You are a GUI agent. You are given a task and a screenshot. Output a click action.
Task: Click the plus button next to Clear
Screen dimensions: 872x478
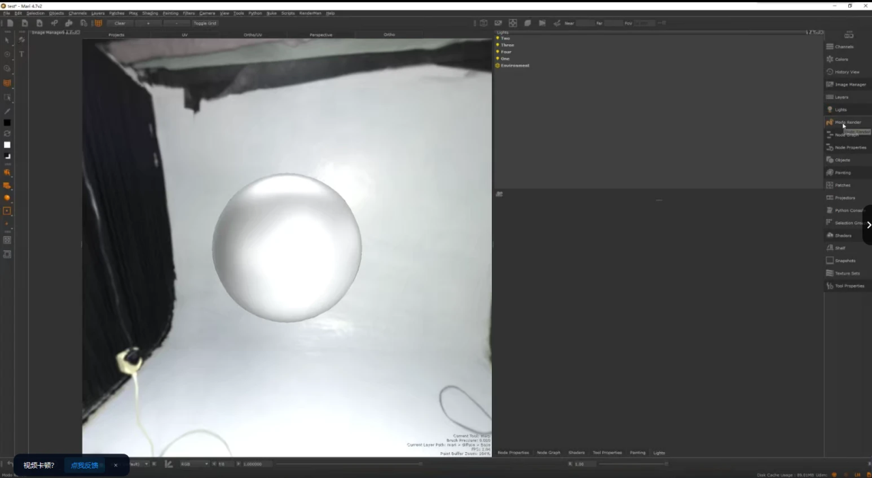(x=149, y=23)
